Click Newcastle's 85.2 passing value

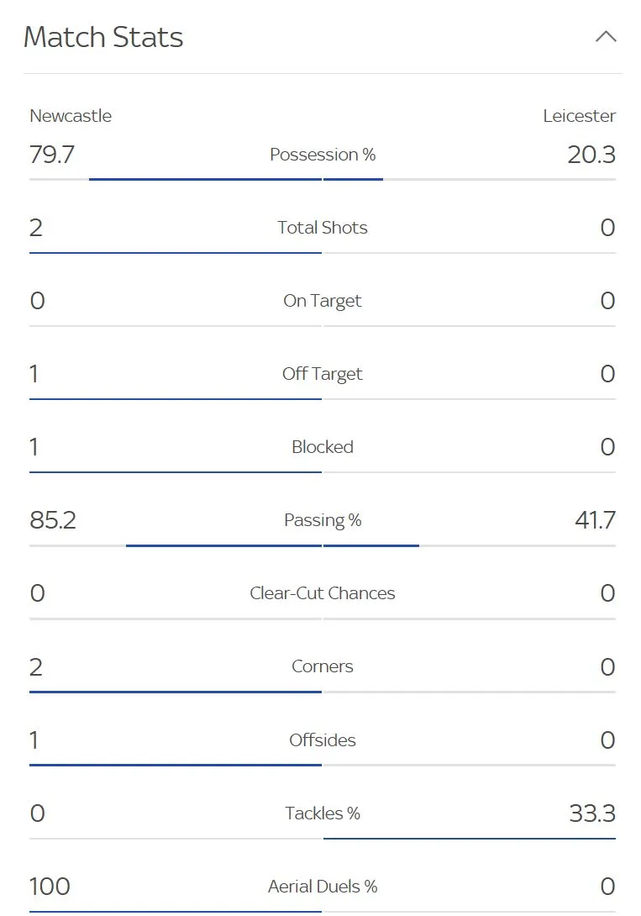53,520
